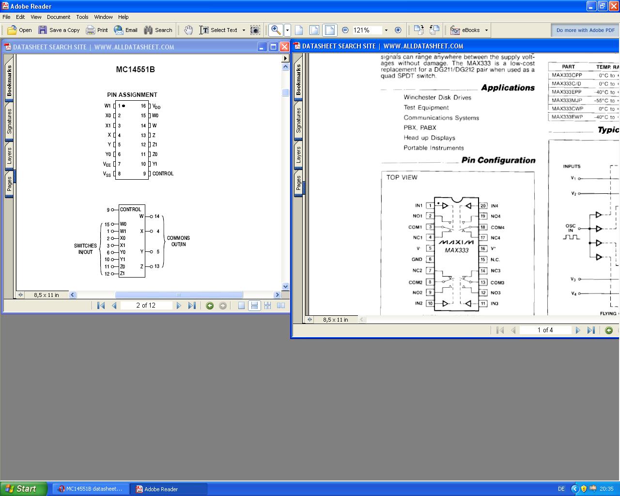Open Layers tab in MAX333 window
This screenshot has width=620, height=496.
(298, 155)
